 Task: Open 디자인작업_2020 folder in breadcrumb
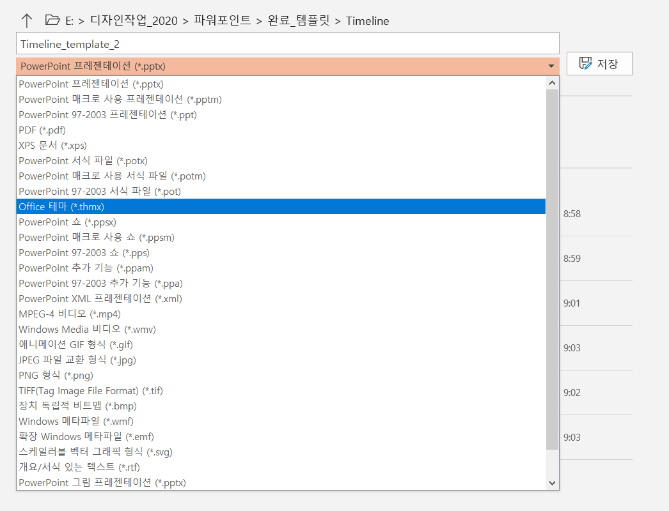(x=134, y=20)
